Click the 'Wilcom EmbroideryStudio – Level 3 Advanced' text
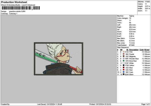 [x=18, y=5]
